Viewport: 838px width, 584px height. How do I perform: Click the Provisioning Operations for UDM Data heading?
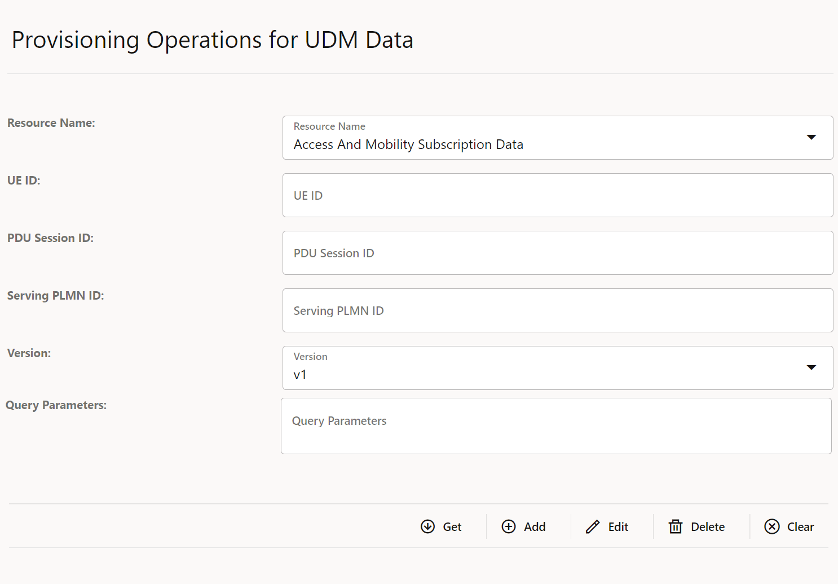tap(211, 39)
